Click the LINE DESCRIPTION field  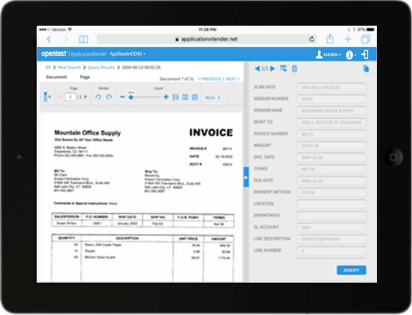pos(332,239)
